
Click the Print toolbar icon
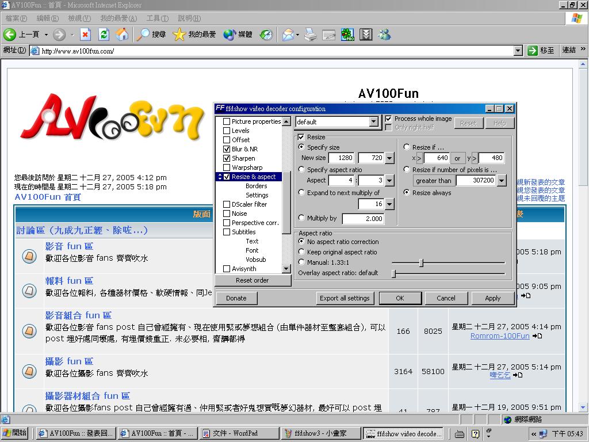[x=311, y=35]
